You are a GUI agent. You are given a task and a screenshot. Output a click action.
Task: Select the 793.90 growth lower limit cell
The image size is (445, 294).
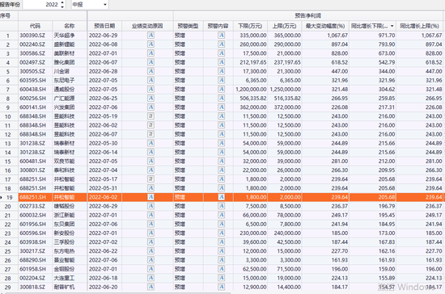(x=372, y=44)
